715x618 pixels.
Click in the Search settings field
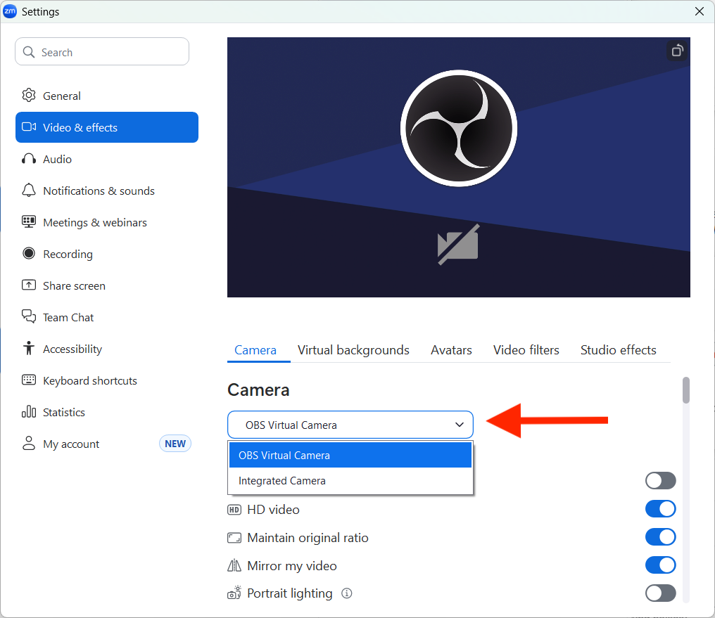pyautogui.click(x=102, y=51)
